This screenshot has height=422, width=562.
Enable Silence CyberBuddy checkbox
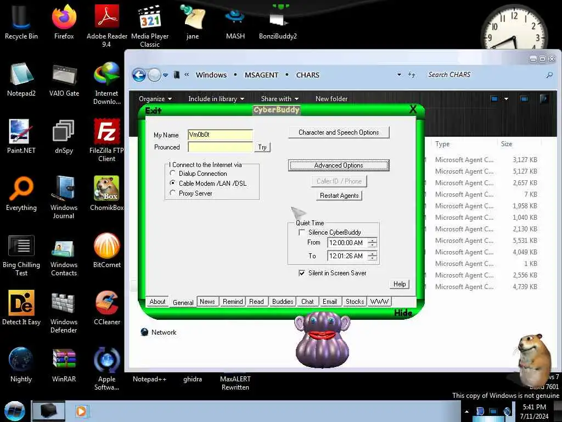point(302,232)
